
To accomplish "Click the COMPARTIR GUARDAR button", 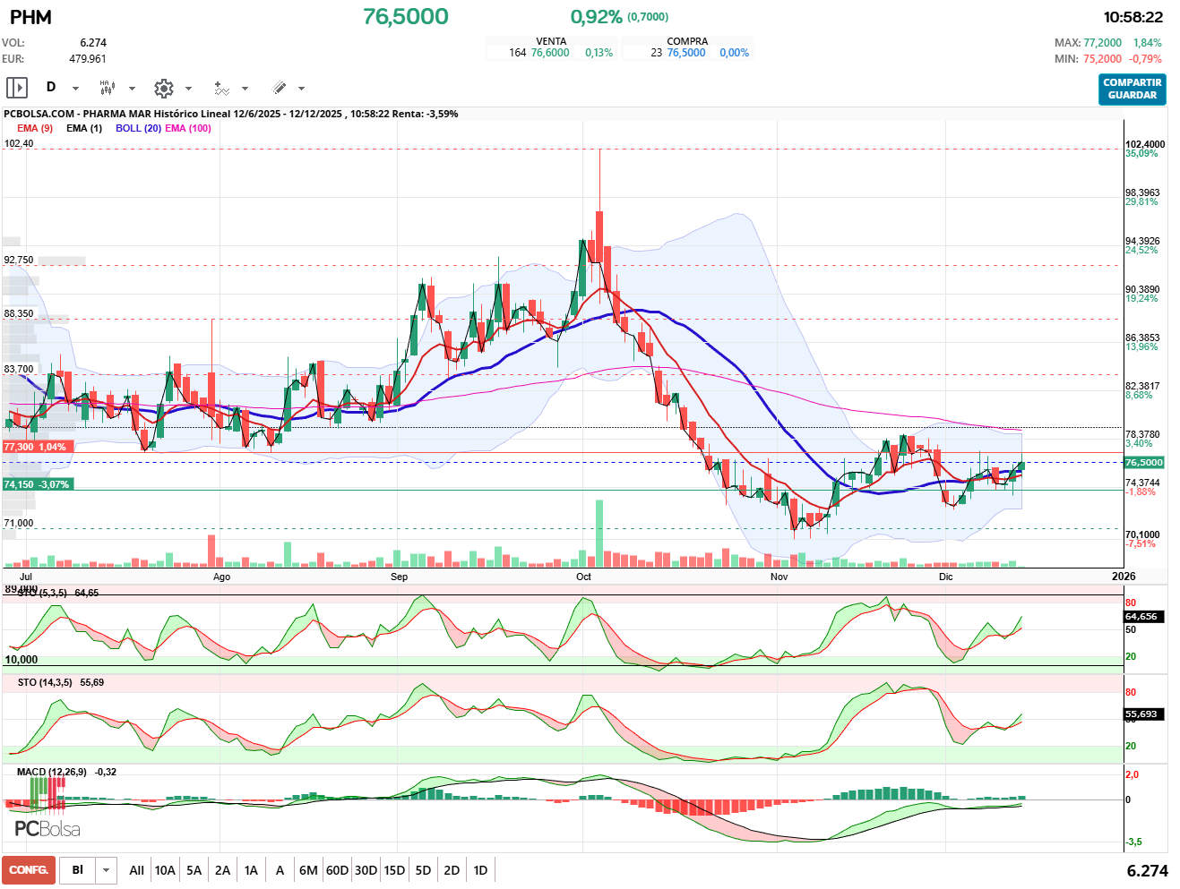I will [x=1132, y=89].
